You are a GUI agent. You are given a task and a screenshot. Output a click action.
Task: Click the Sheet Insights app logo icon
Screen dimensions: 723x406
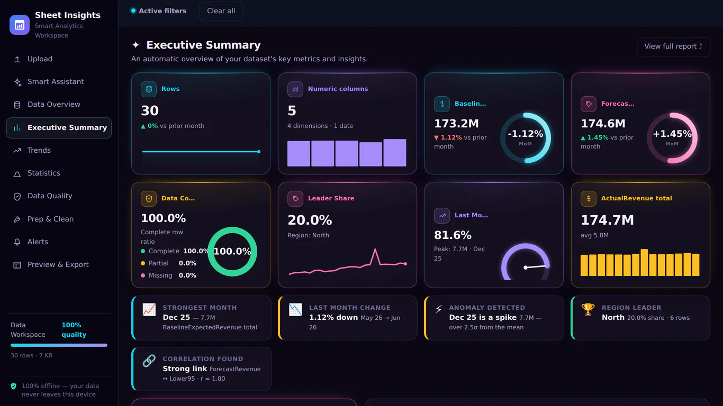click(20, 25)
